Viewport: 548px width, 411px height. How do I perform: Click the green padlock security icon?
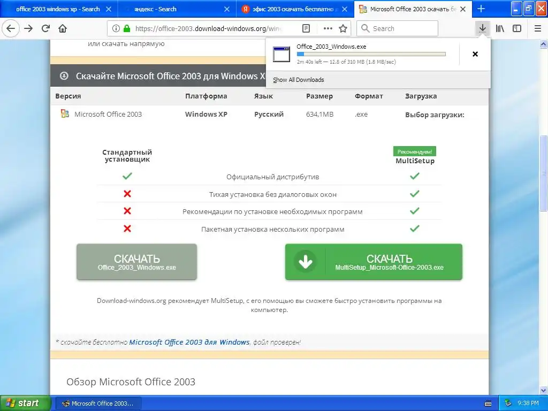coord(127,28)
